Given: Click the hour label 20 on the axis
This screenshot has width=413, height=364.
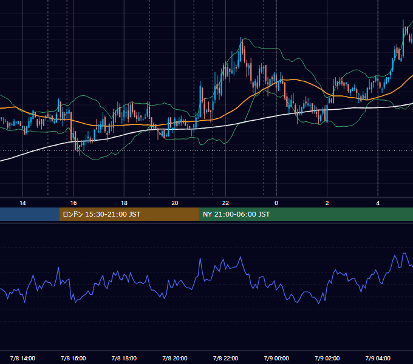Looking at the screenshot, I should pyautogui.click(x=175, y=203).
